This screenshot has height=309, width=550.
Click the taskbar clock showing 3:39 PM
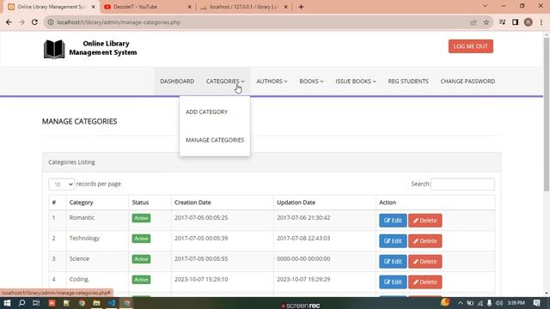click(x=516, y=303)
